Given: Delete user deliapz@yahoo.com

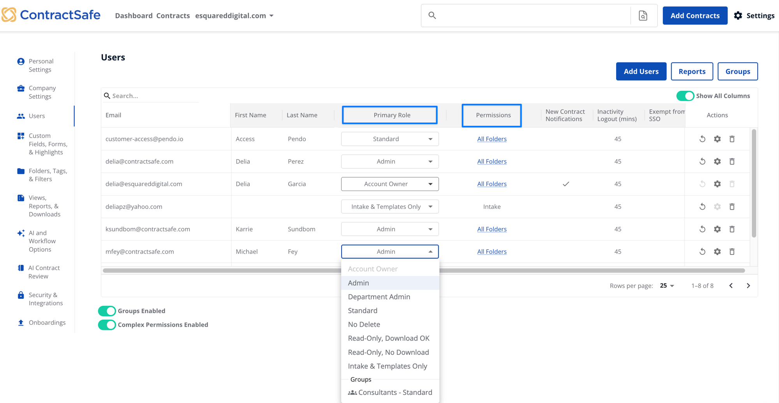Looking at the screenshot, I should click(732, 207).
